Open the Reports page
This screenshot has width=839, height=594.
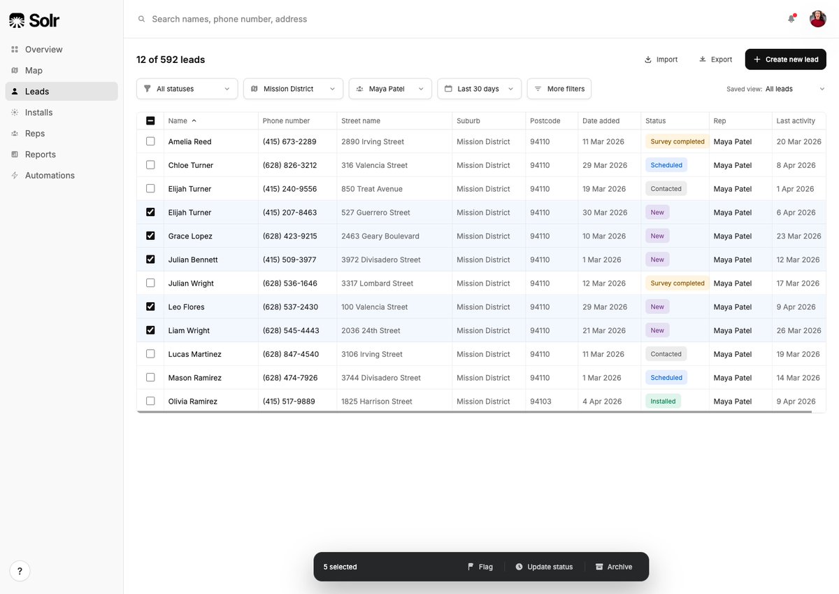tap(62, 155)
